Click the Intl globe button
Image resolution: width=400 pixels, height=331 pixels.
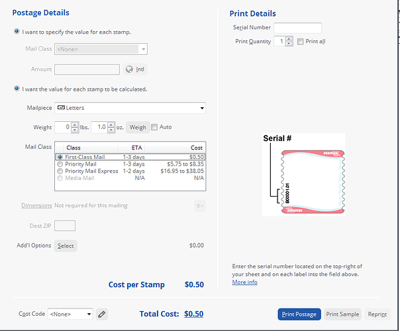coord(135,69)
